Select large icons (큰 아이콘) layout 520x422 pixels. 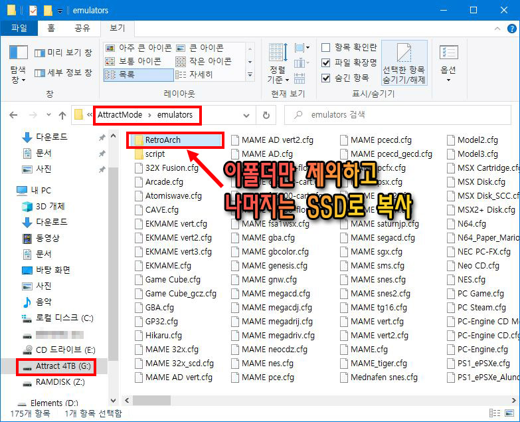(199, 48)
